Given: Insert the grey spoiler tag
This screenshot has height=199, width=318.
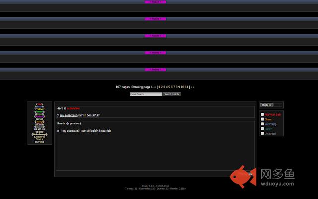Looking at the screenshot, I should point(40,127).
